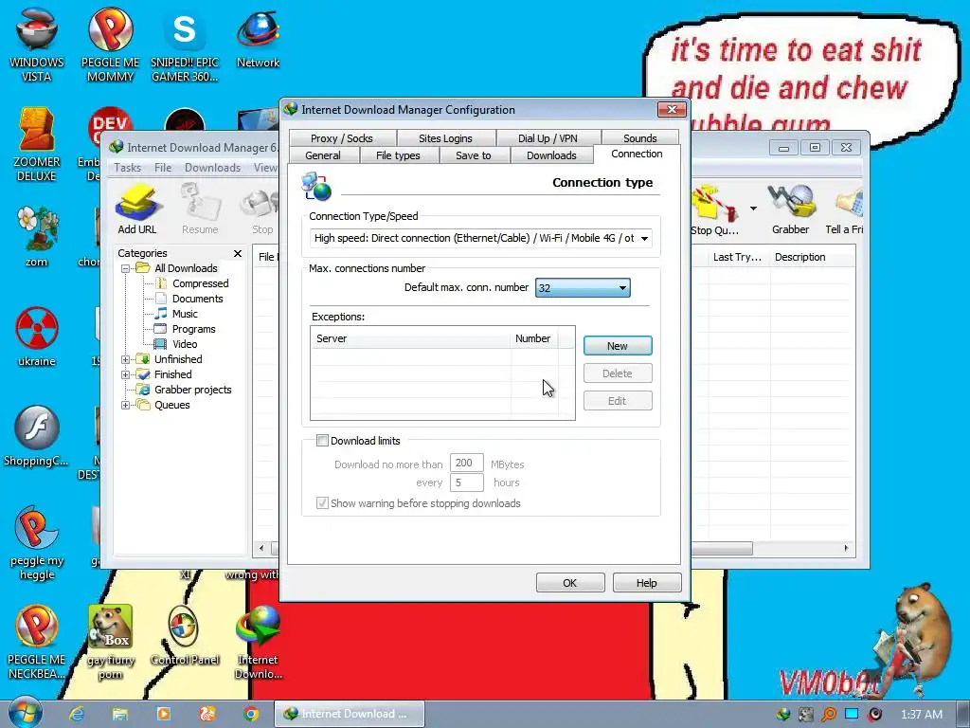
Task: Select Video category in tree
Action: [185, 344]
